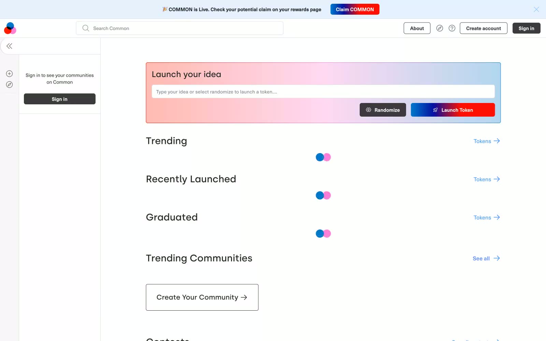The width and height of the screenshot is (546, 341).
Task: Click the token idea text field
Action: click(323, 92)
